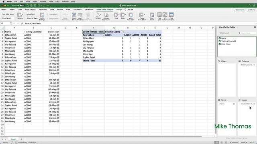Switch to the Formulas tab

43,10
